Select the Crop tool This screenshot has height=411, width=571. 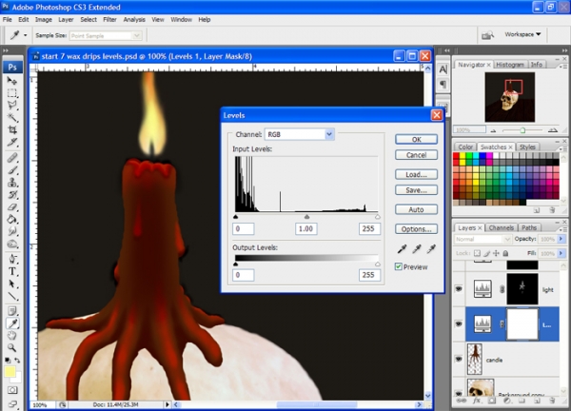click(12, 129)
